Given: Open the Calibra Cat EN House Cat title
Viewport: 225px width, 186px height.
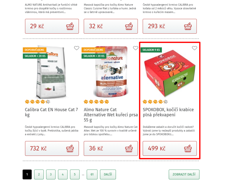Looking at the screenshot, I should click(x=51, y=112).
